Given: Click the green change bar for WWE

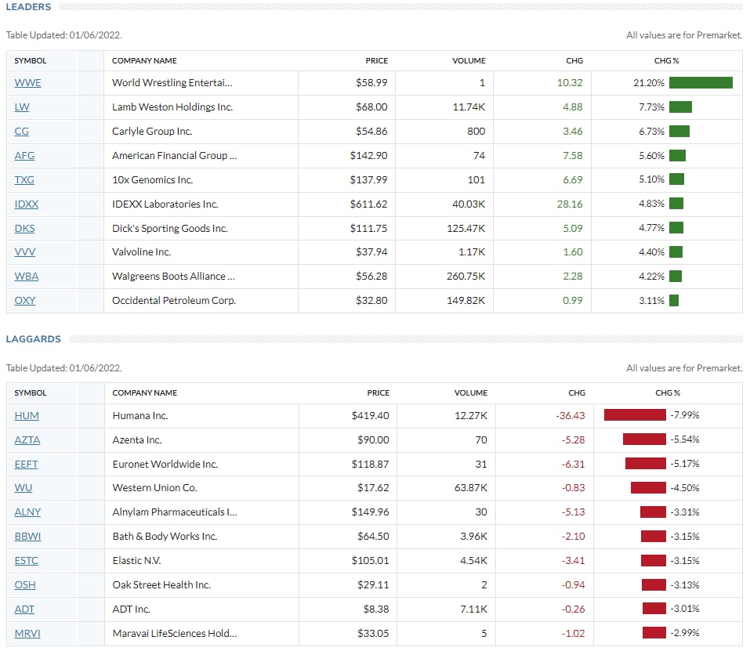Looking at the screenshot, I should click(x=701, y=83).
